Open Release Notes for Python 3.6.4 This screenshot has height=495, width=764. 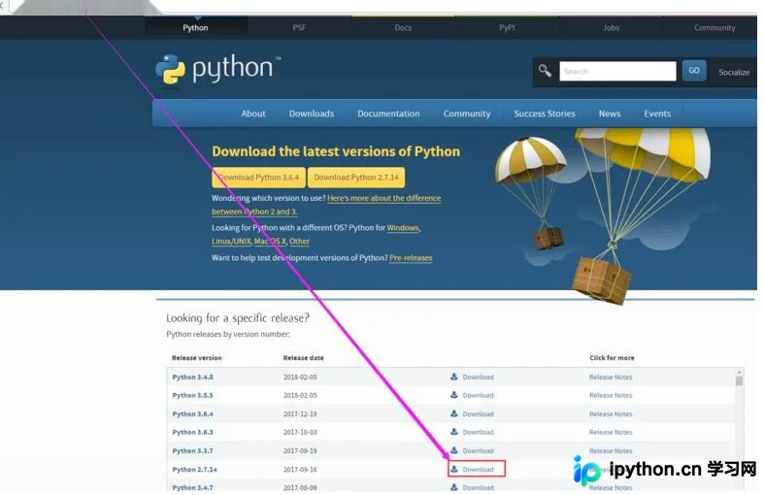pyautogui.click(x=611, y=413)
